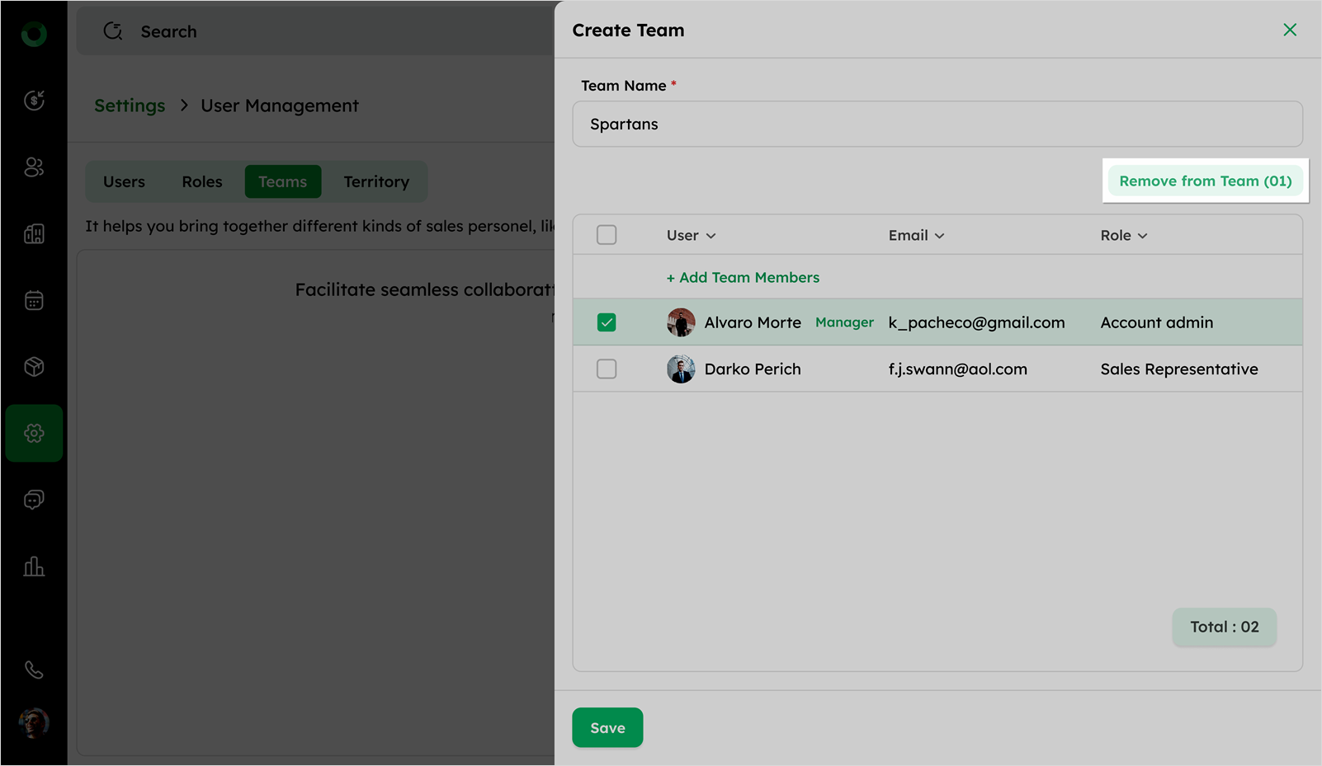Toggle the select-all header checkbox
The image size is (1322, 766).
point(607,235)
